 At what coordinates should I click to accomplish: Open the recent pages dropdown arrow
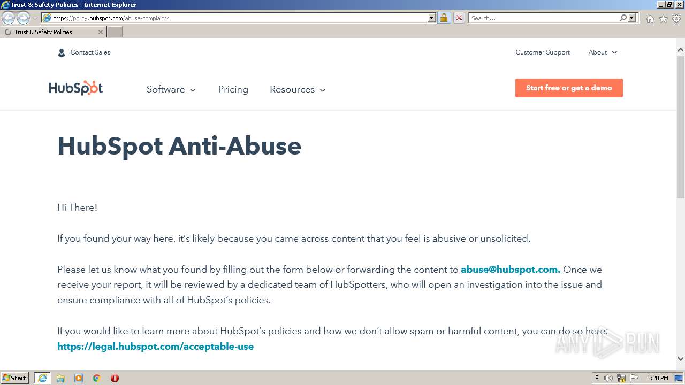point(35,18)
